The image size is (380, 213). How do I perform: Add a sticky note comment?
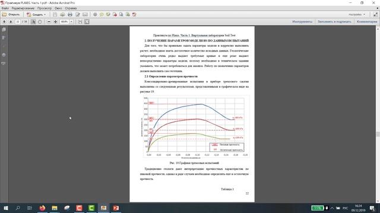[102, 14]
